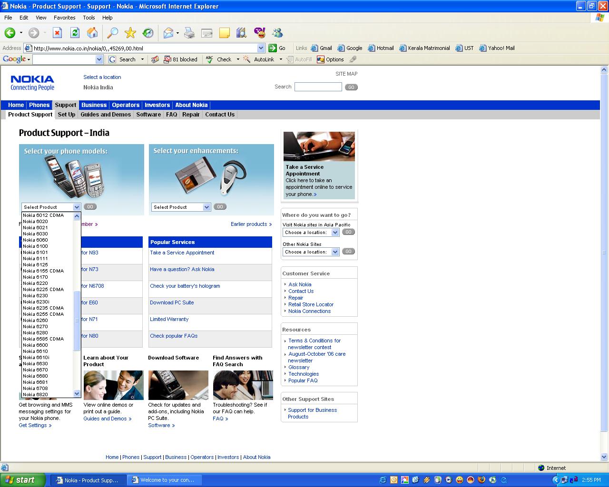Screen dimensions: 609x487
Task: Open the Gmail link in the Links bar
Action: [x=322, y=48]
